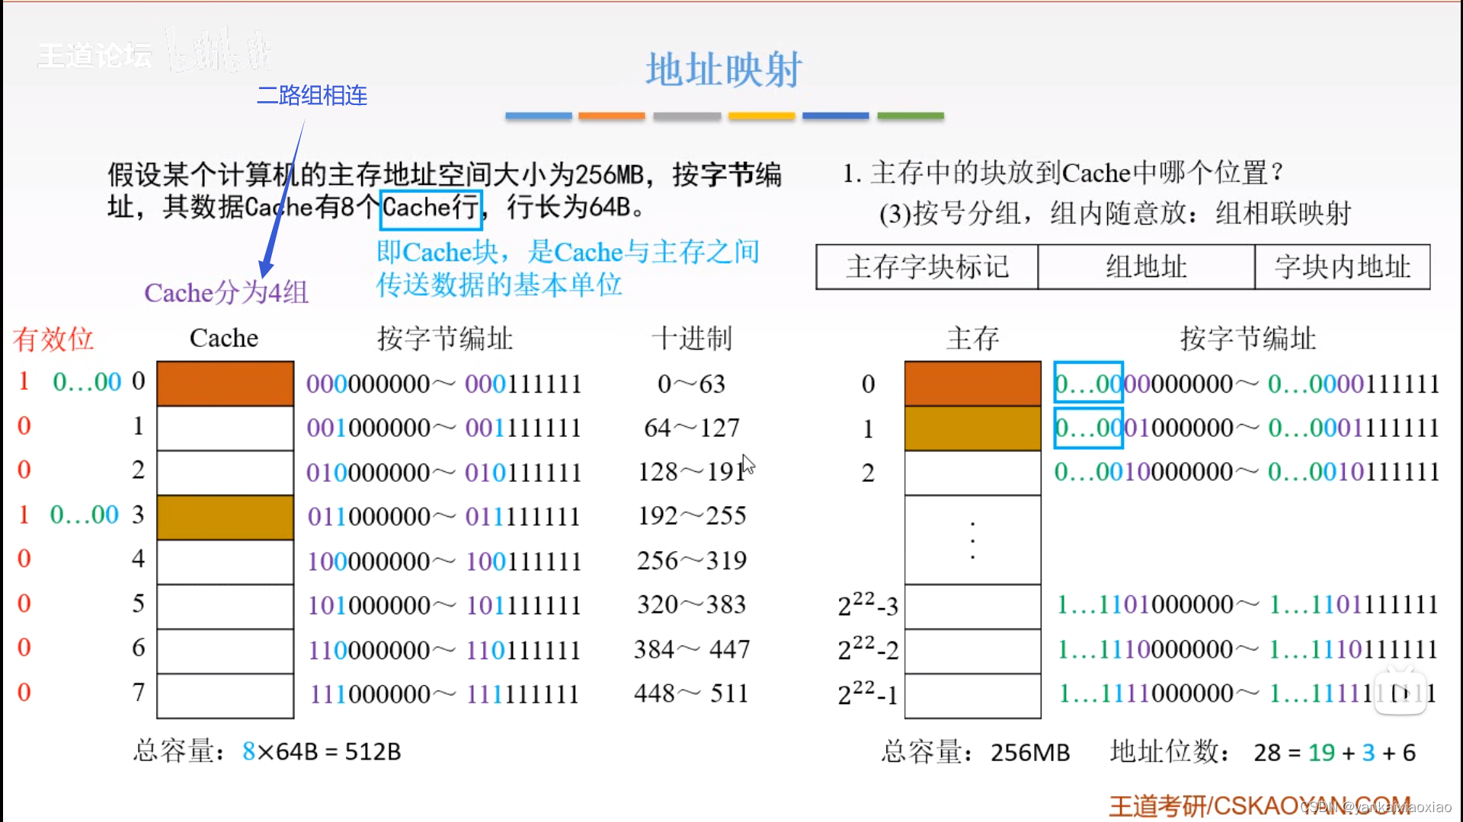This screenshot has height=822, width=1463.
Task: Click the valid bit 1 on Cache row 0
Action: pos(24,381)
